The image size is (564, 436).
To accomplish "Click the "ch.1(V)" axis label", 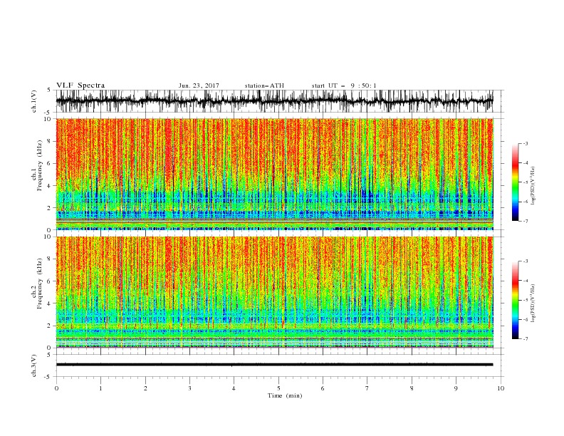I will coord(34,101).
